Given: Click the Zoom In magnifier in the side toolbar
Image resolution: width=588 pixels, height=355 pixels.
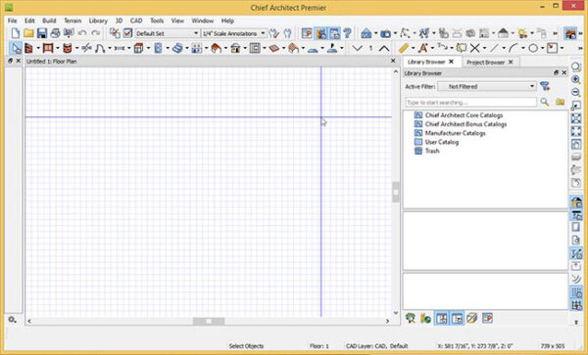Looking at the screenshot, I should 576,79.
